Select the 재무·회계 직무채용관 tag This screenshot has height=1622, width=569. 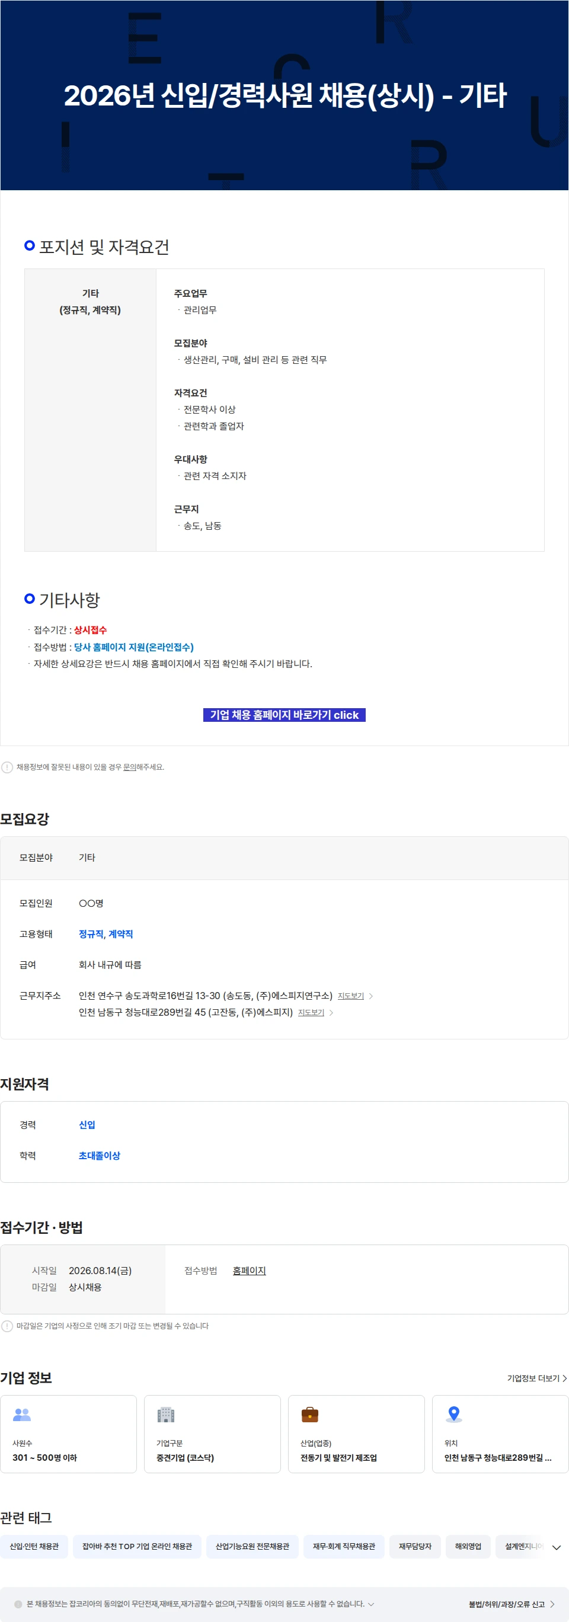point(344,1546)
